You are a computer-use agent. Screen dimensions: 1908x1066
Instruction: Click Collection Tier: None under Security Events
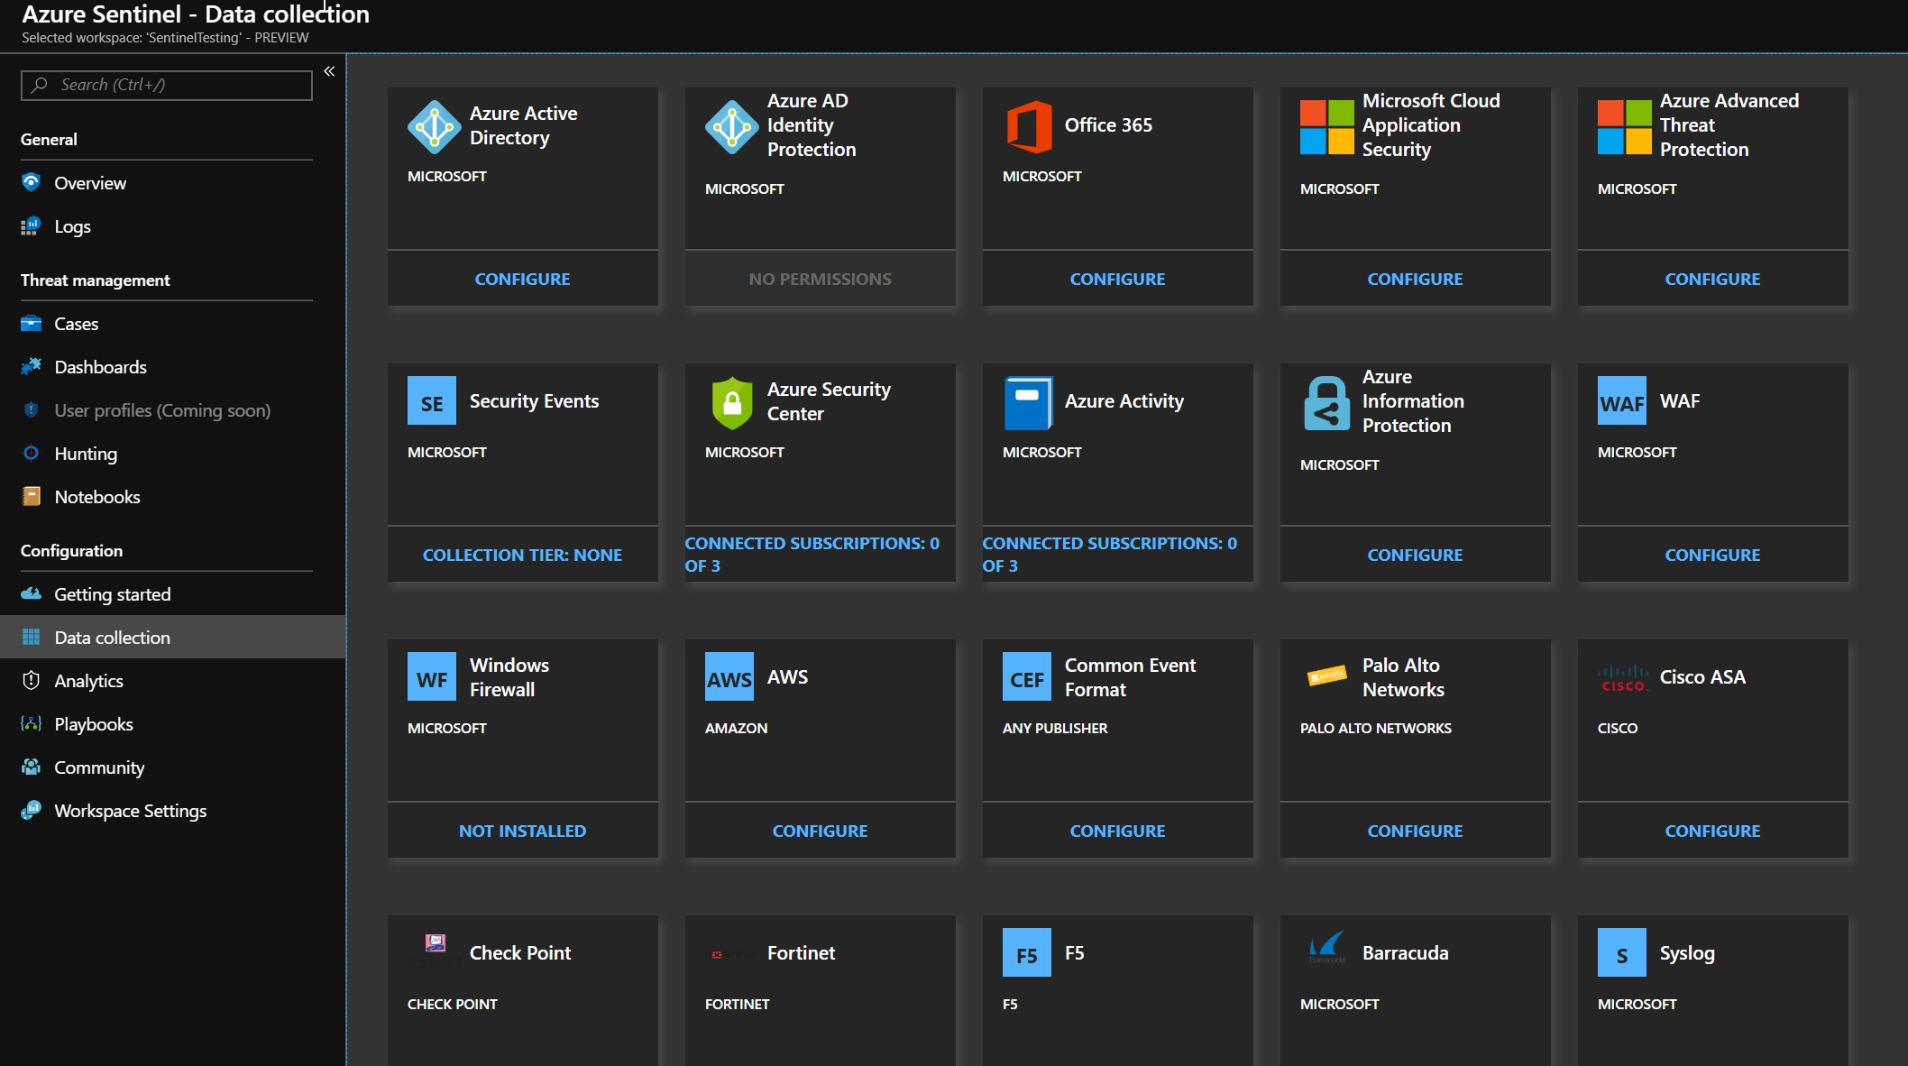click(523, 555)
